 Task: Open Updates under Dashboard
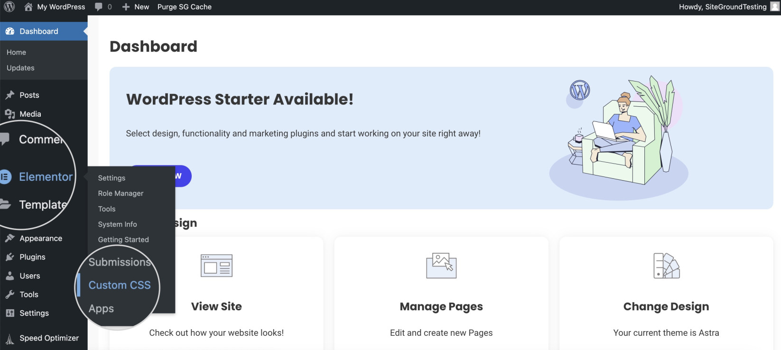[20, 68]
